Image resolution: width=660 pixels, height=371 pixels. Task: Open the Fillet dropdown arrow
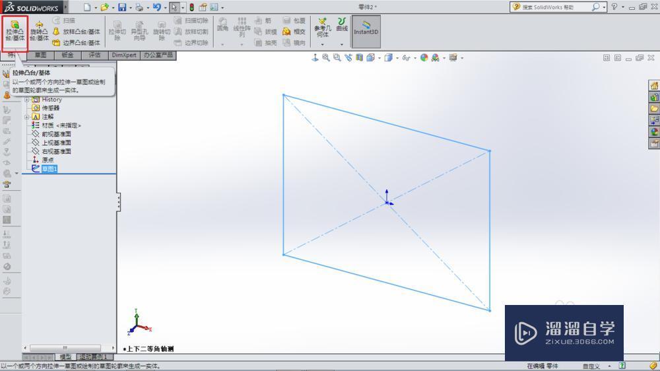tap(222, 44)
